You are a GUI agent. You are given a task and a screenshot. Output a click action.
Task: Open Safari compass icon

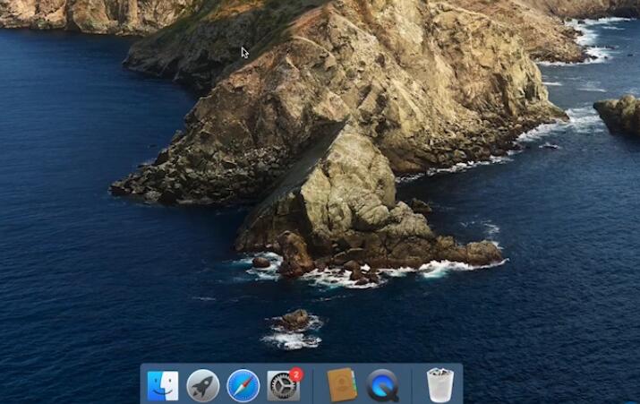[x=243, y=385]
